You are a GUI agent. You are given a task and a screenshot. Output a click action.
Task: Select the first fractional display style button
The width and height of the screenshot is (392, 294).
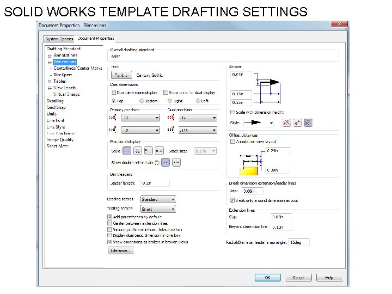(127, 151)
